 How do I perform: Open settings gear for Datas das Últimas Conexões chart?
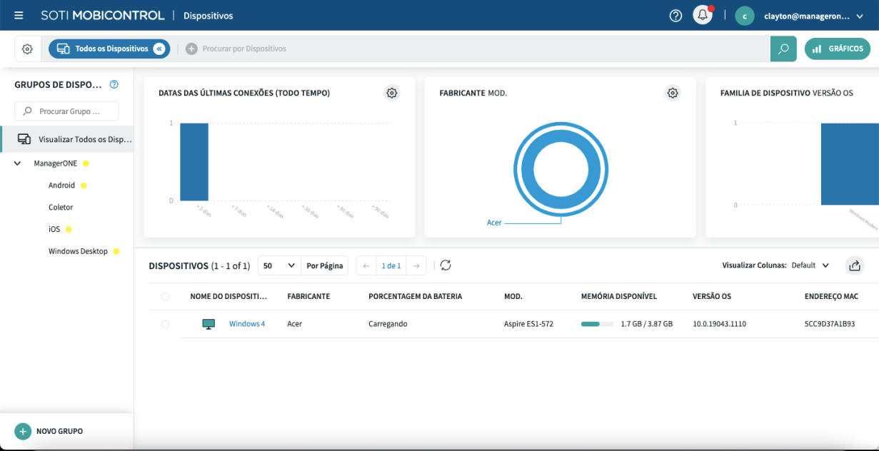pyautogui.click(x=391, y=93)
